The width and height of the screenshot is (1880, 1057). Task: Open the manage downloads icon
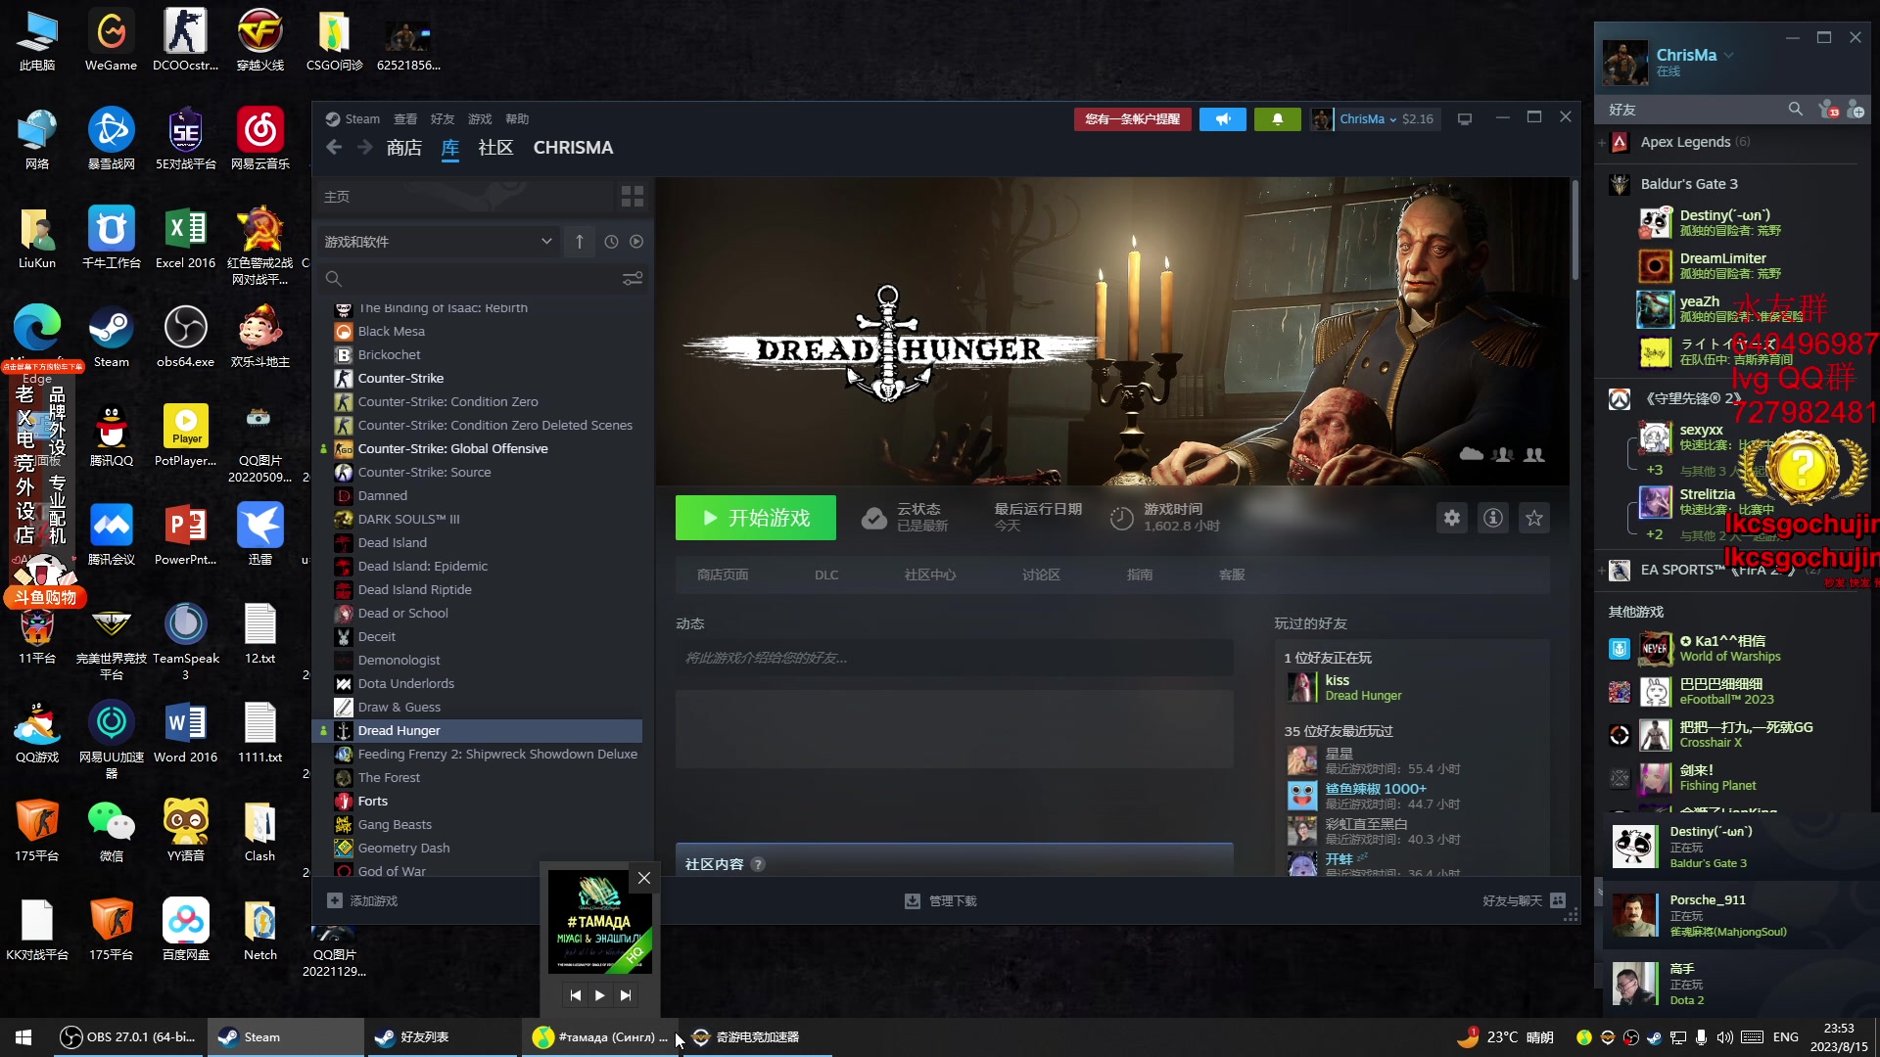(x=913, y=900)
